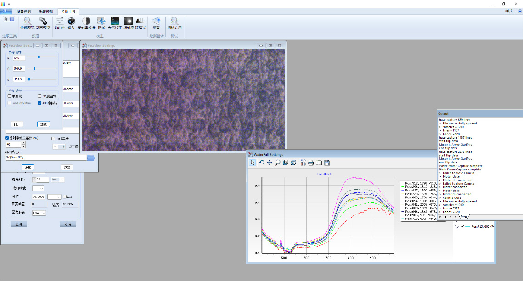The width and height of the screenshot is (523, 281).
Task: Click the 动画预览 animation preview icon
Action: click(42, 22)
